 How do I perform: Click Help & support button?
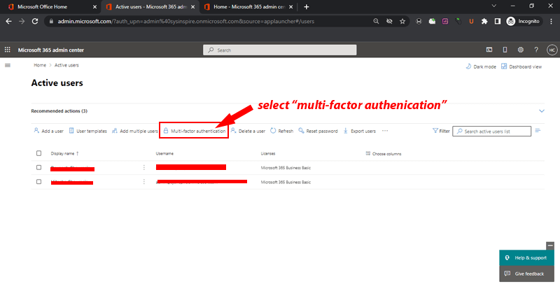527,257
